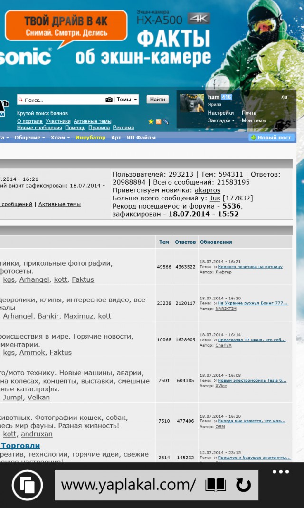Click the blue pen icon
Screen dimensions: 304x508
166,122
